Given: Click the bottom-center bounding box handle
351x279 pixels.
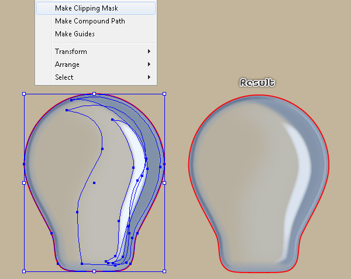Looking at the screenshot, I should click(94, 271).
